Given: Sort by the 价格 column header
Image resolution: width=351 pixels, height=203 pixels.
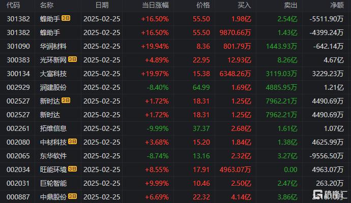Looking at the screenshot, I should point(203,5).
